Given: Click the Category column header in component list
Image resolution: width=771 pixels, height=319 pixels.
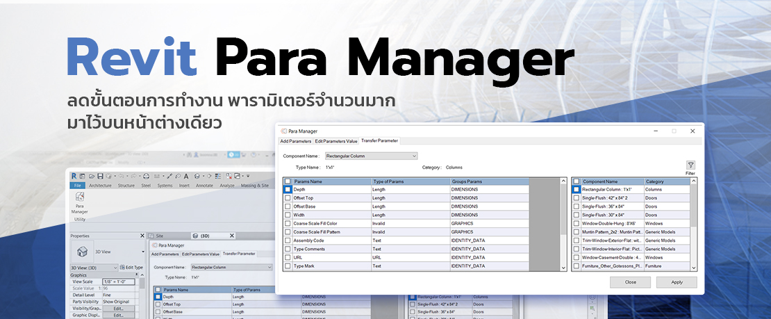Looking at the screenshot, I should click(666, 181).
